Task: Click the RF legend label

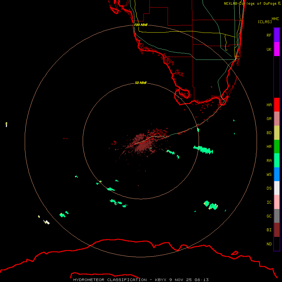Action: 269,35
